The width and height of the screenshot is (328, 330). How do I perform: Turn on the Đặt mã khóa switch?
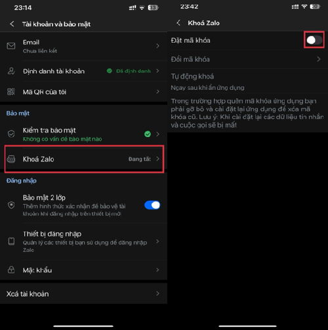point(314,40)
